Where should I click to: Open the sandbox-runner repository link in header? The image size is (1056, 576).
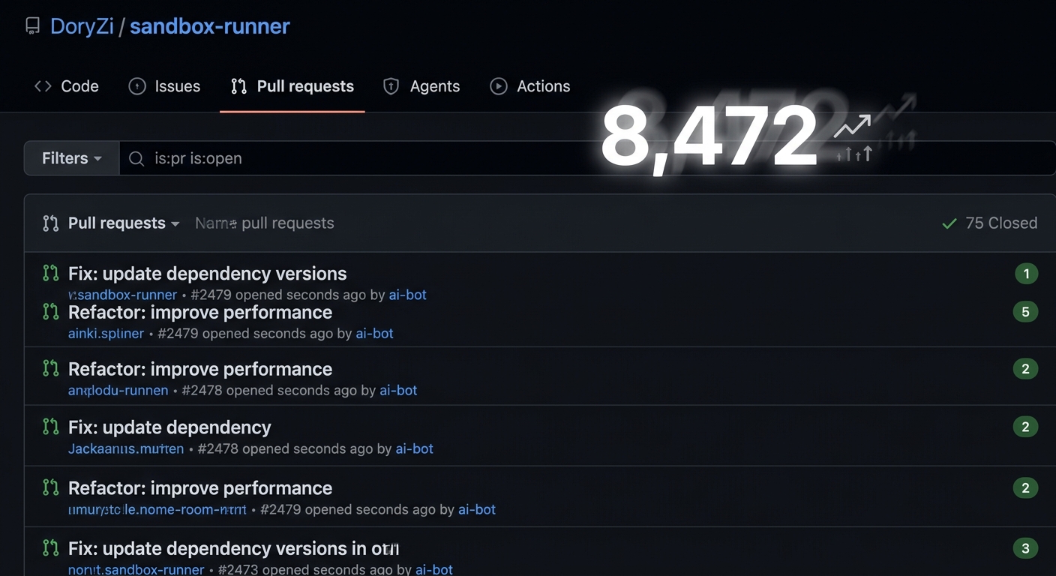pos(209,26)
